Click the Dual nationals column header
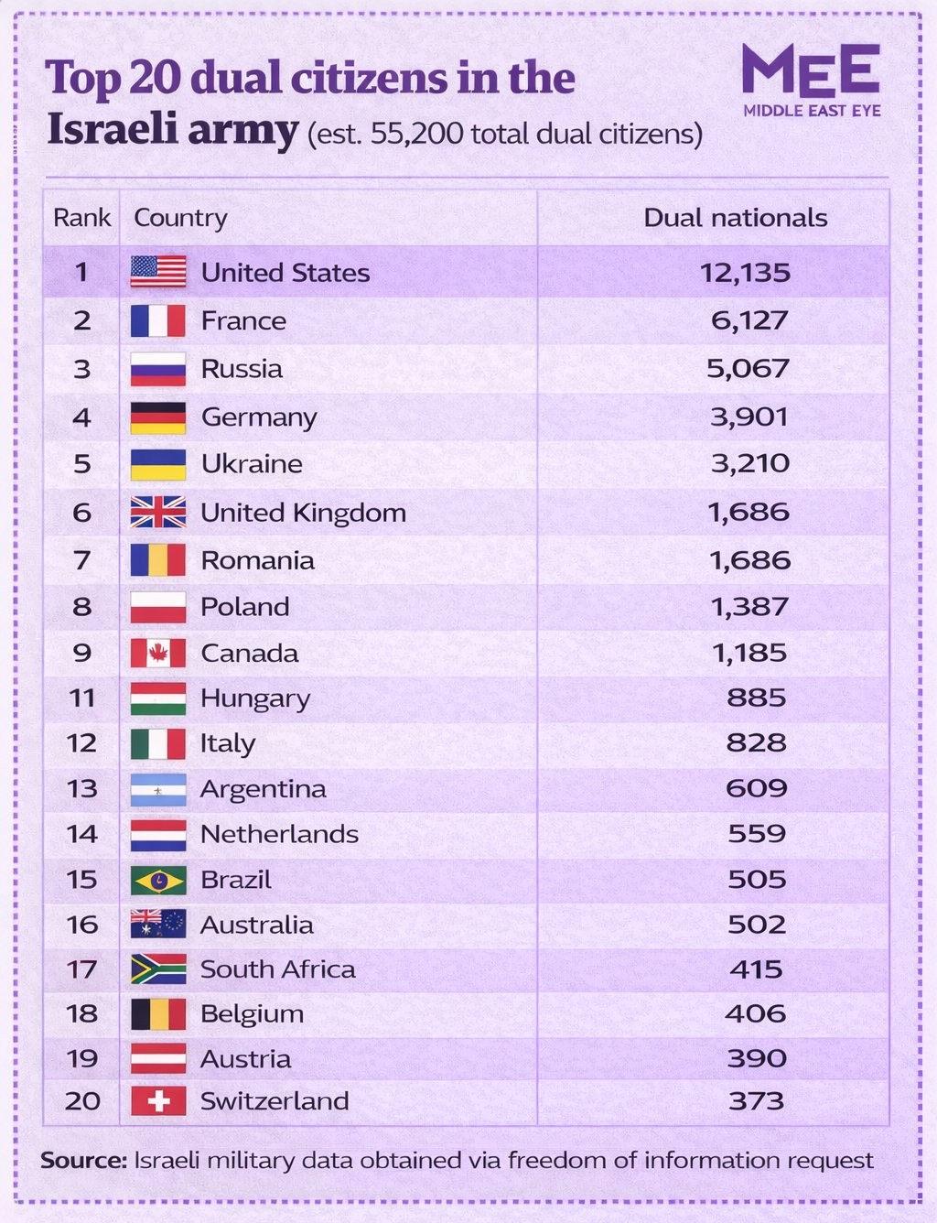The image size is (937, 1223). click(x=735, y=218)
